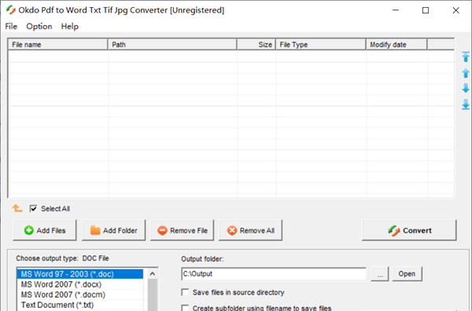This screenshot has height=311, width=472.
Task: Open the output folder with Open button
Action: pos(407,274)
